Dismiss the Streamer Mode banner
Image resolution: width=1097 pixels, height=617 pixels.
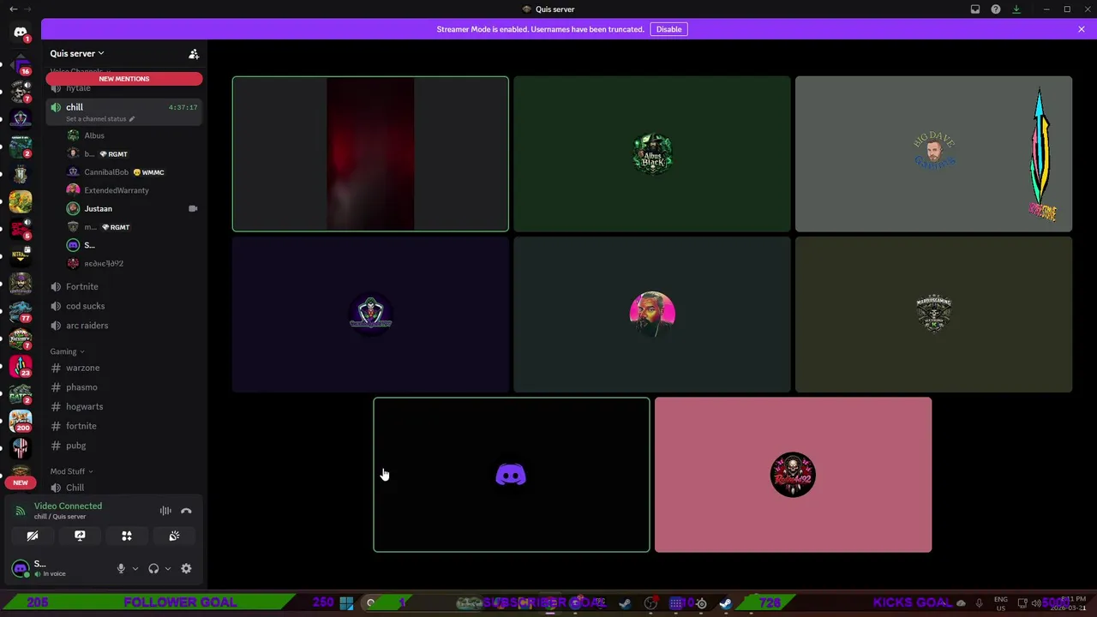[x=1082, y=29]
